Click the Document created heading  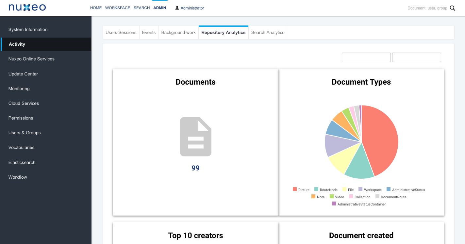point(361,236)
